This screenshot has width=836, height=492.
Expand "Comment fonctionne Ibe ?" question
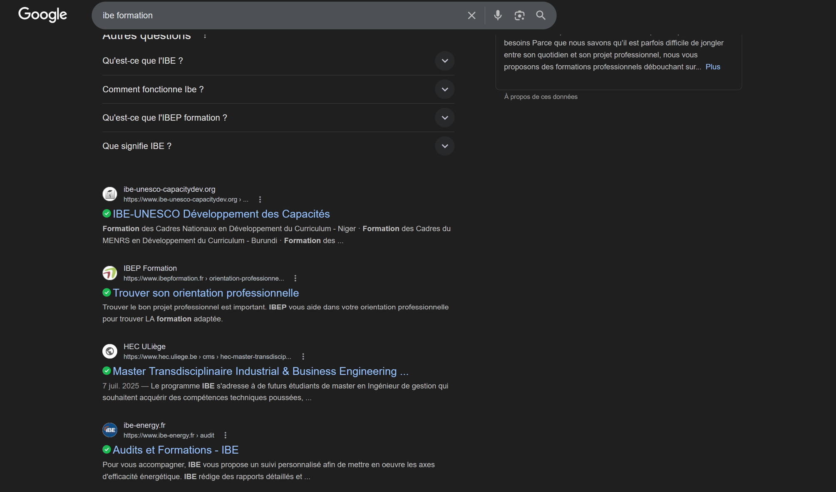pyautogui.click(x=444, y=89)
